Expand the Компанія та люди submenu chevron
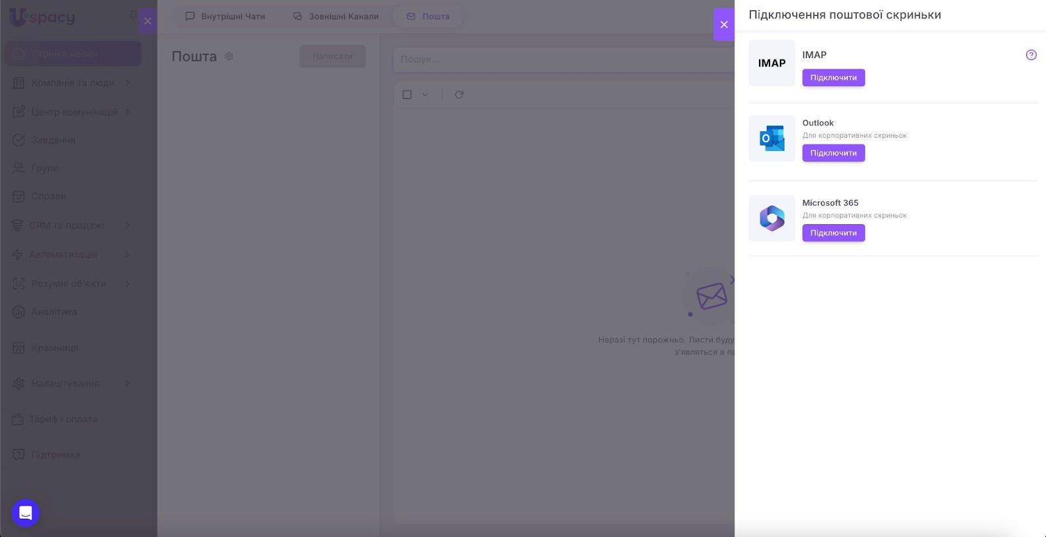 [x=127, y=83]
